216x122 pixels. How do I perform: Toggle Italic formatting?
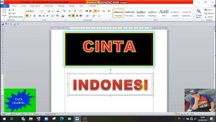click(31, 16)
